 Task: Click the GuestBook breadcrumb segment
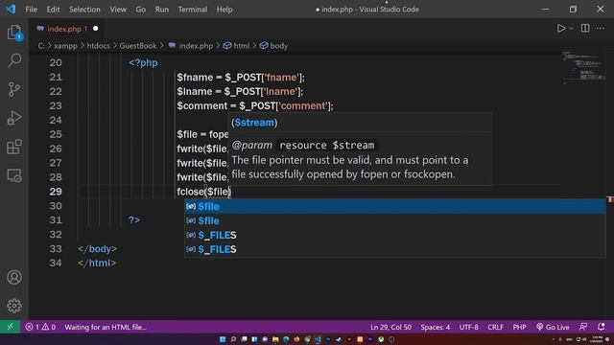tap(138, 46)
